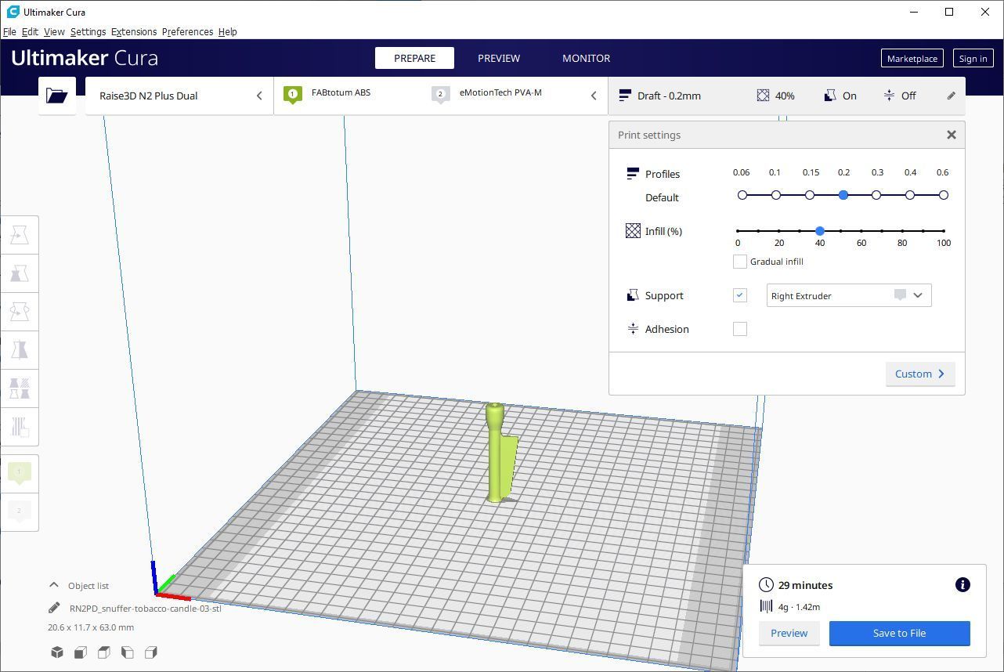Image resolution: width=1004 pixels, height=672 pixels.
Task: Click the infill icon showing 40% in header
Action: point(763,96)
